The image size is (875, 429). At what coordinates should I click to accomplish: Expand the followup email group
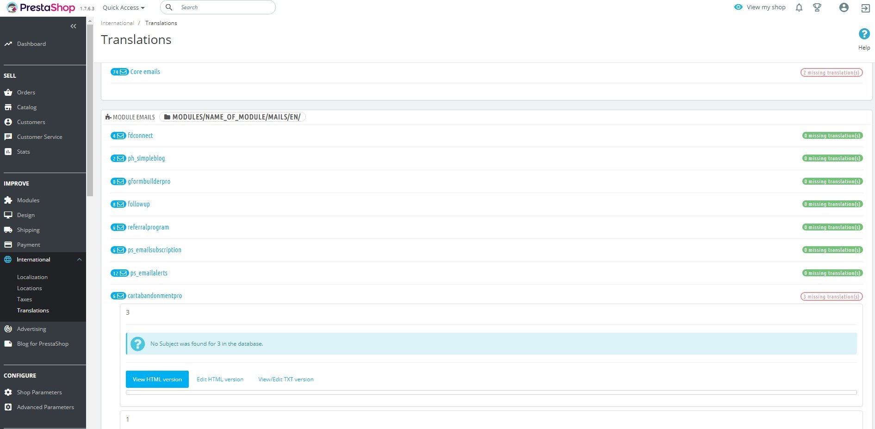click(x=139, y=204)
